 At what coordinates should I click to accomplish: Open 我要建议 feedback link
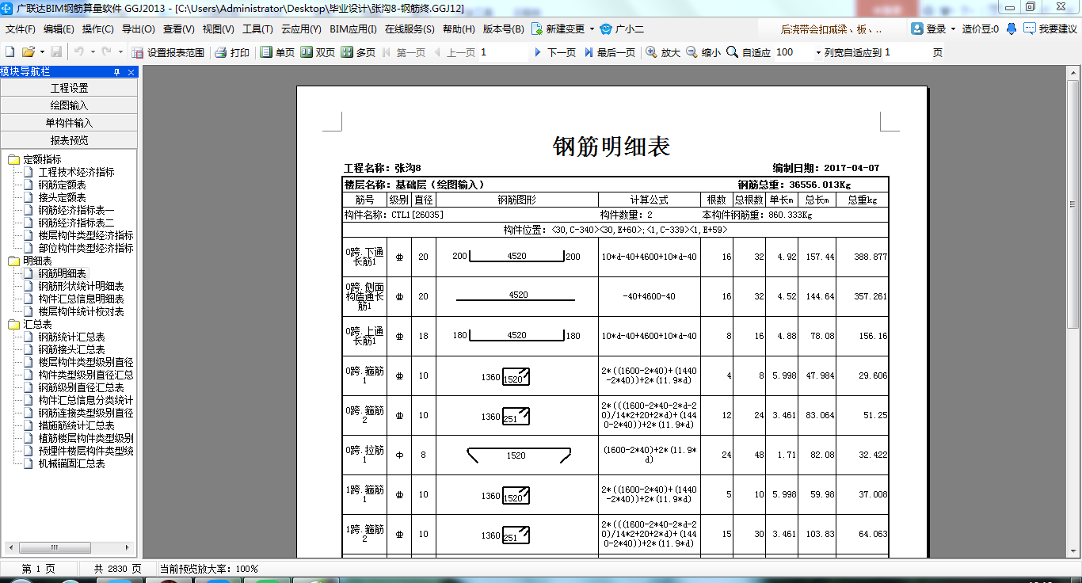1050,29
